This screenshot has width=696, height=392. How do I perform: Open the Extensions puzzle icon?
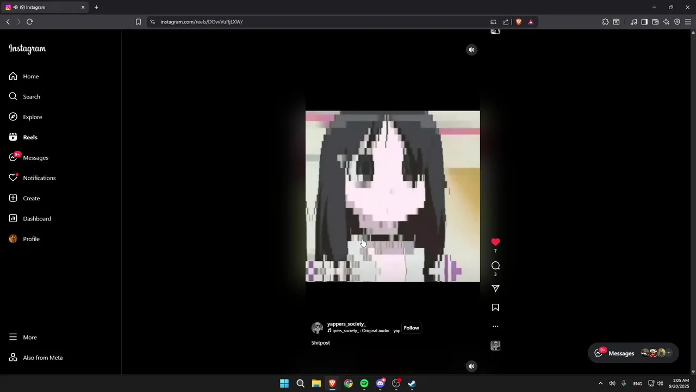point(605,22)
